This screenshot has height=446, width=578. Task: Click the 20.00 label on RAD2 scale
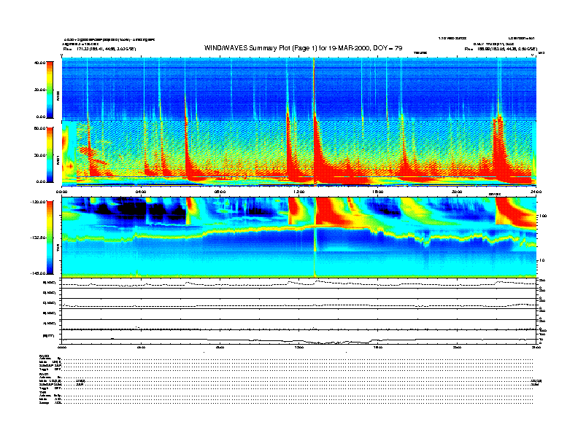click(39, 90)
